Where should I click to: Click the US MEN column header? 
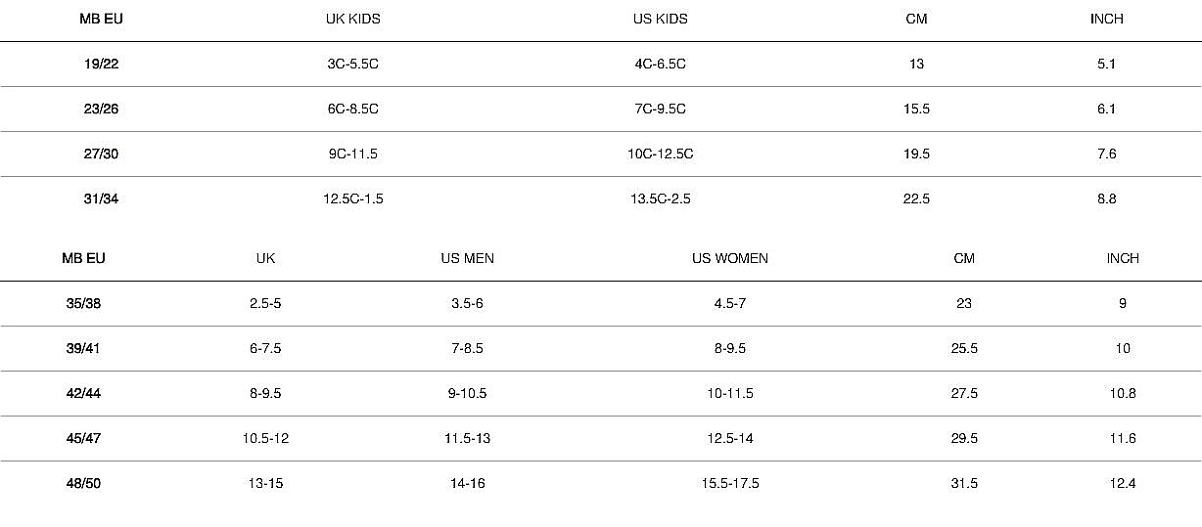467,258
